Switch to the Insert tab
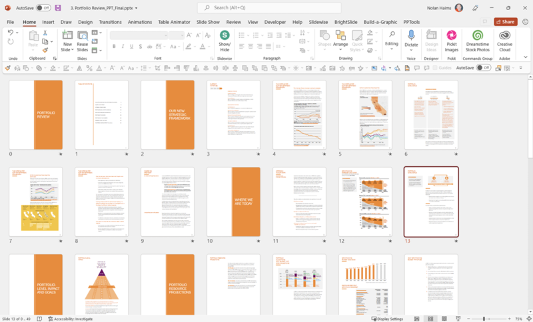This screenshot has height=322, width=533. [x=48, y=22]
